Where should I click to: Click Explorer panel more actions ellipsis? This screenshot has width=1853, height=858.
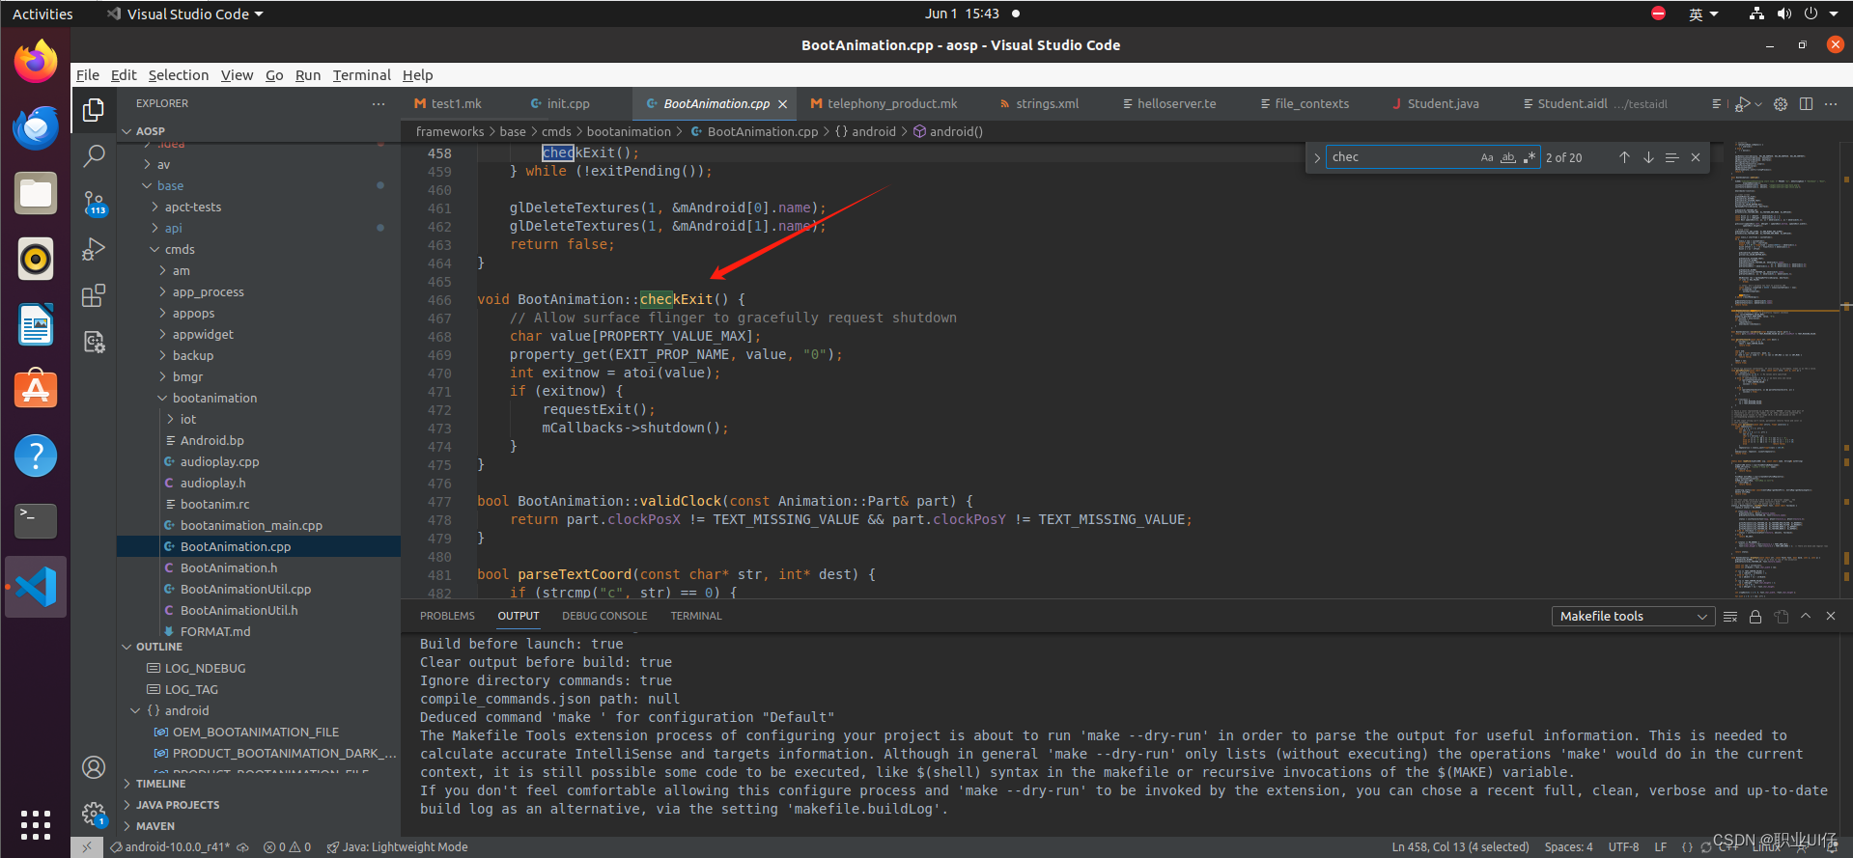[379, 103]
